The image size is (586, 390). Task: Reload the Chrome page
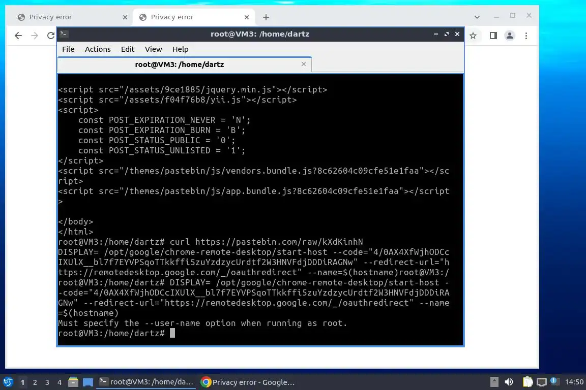click(x=51, y=36)
